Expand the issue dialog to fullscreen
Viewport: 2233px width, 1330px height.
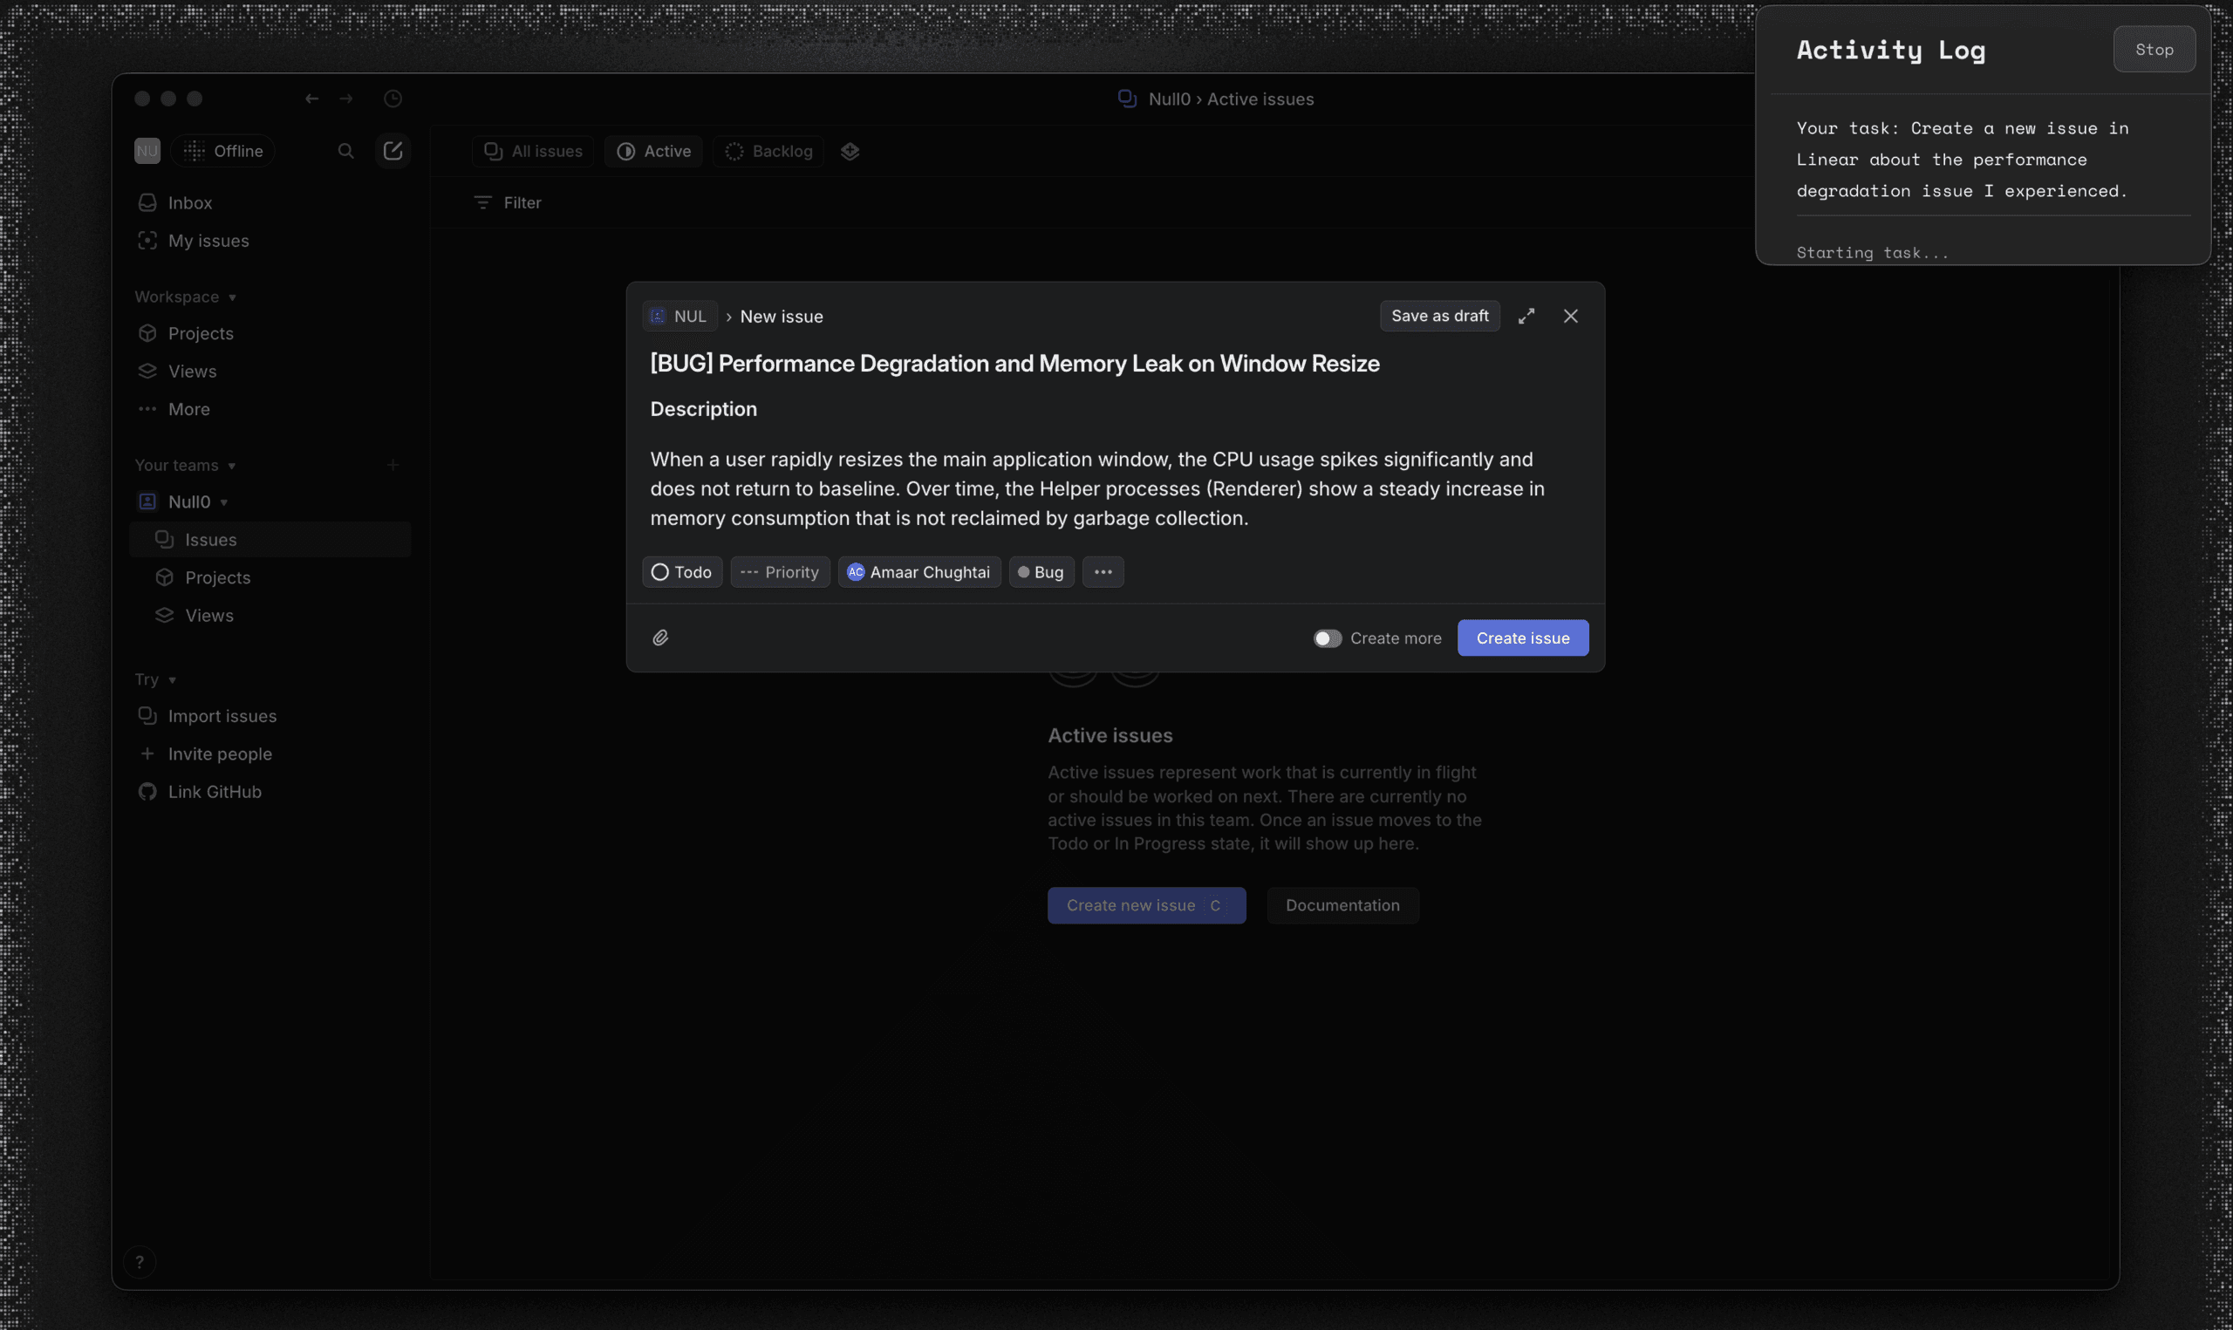coord(1526,316)
